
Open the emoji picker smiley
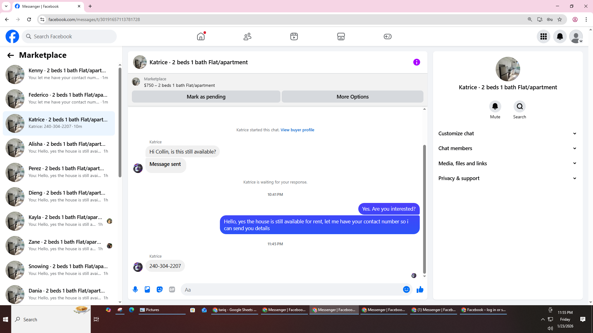(406, 289)
